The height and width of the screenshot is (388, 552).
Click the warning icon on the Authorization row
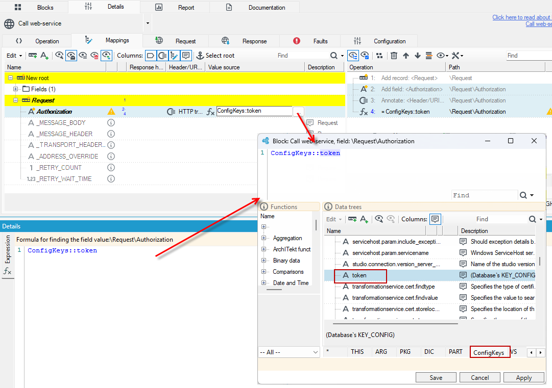tap(111, 112)
